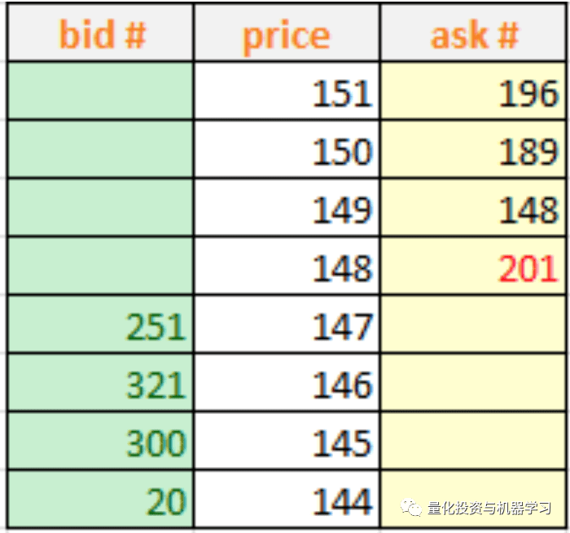Click the WeChat watermark icon
570x533 pixels.
click(410, 507)
